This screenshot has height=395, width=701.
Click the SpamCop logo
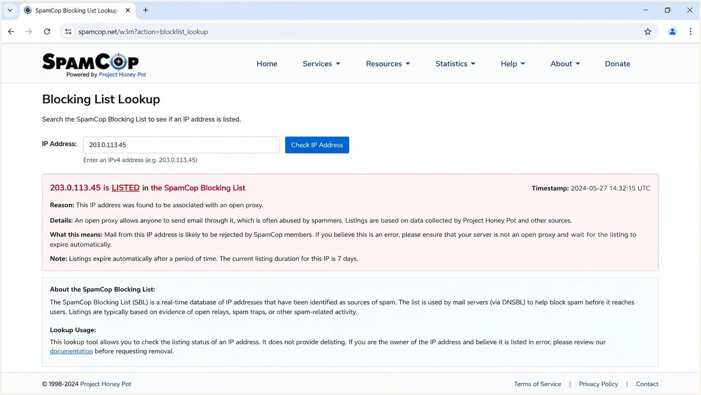91,61
